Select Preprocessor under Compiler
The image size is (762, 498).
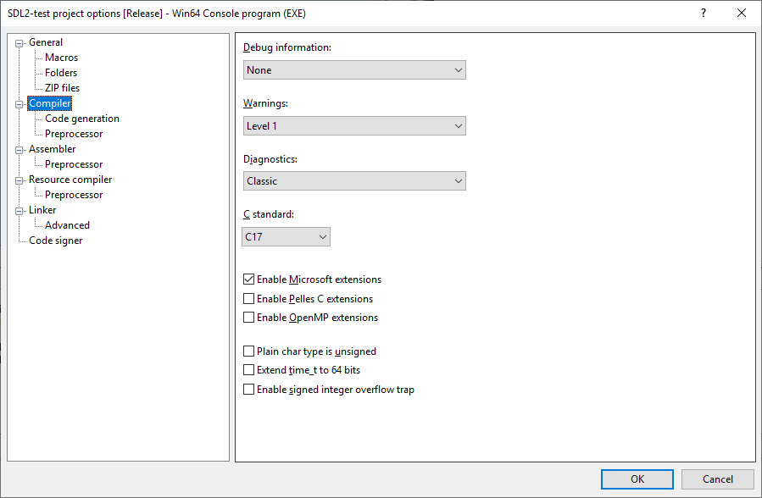point(74,134)
